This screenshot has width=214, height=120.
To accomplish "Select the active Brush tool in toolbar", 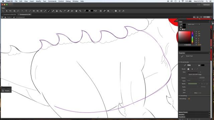I will coord(49,11).
